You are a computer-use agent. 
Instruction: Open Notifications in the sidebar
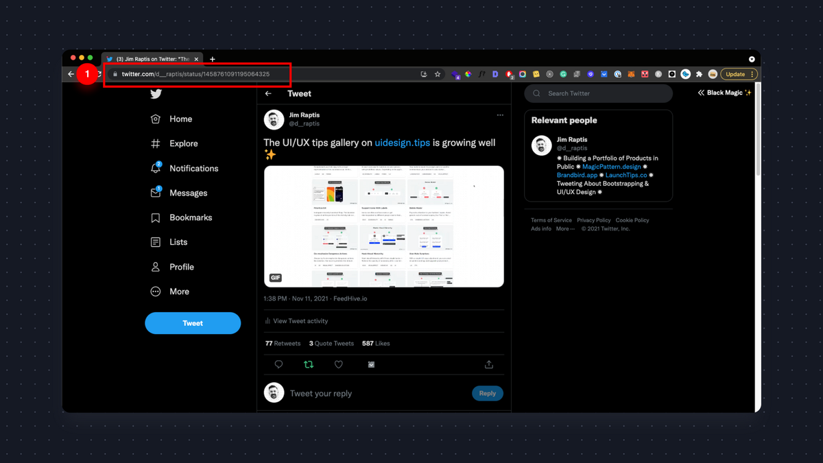click(184, 168)
